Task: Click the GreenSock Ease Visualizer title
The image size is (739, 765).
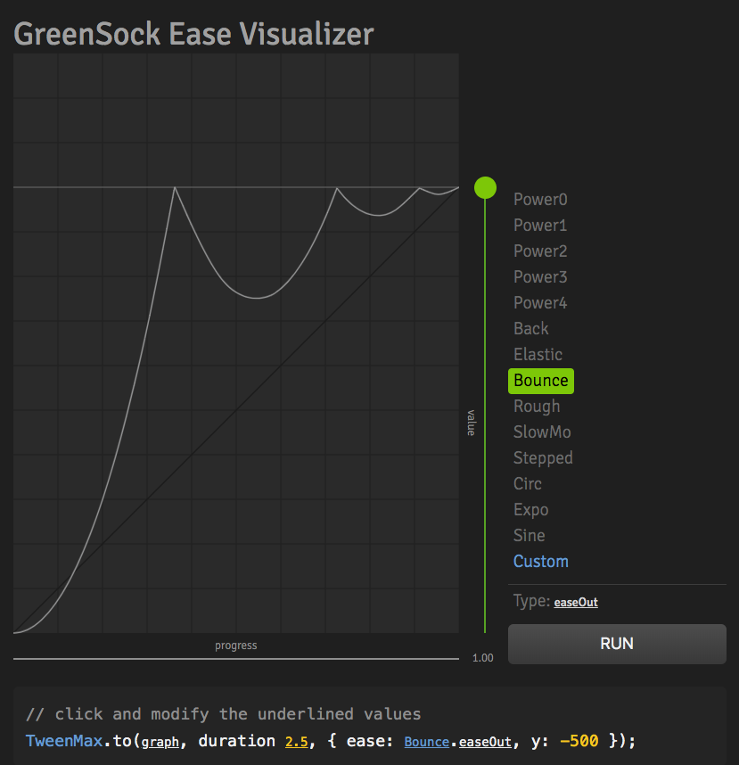Action: tap(193, 34)
